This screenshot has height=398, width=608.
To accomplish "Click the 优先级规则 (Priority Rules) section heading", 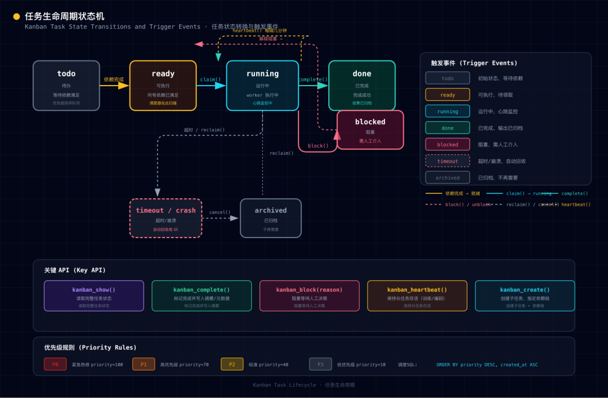I will point(90,347).
